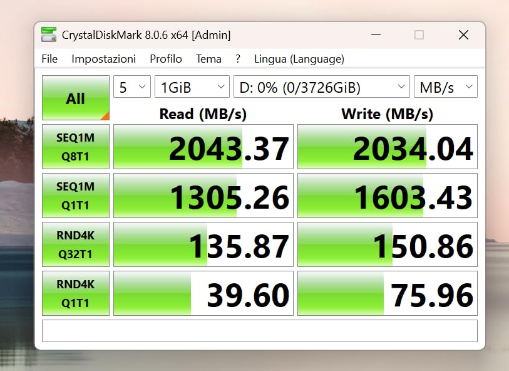Select the 150.86 write result

(388, 244)
